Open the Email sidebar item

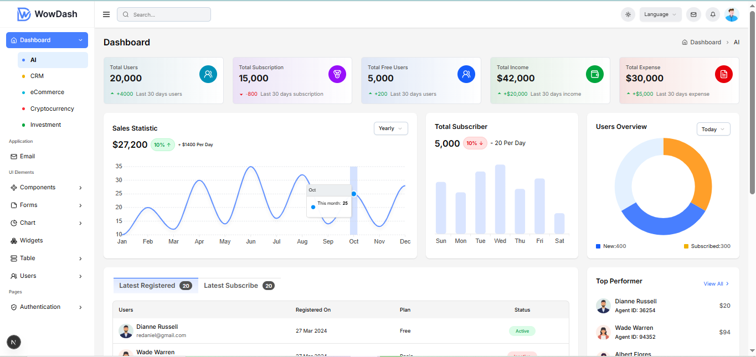click(28, 157)
